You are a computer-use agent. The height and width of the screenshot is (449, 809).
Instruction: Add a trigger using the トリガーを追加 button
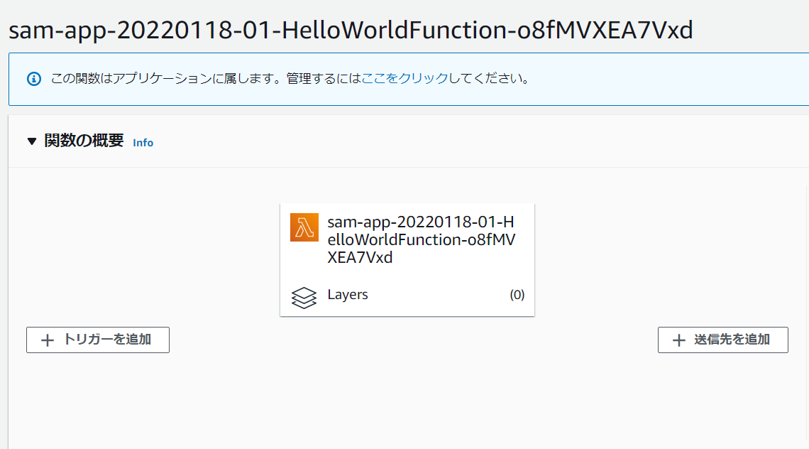pyautogui.click(x=97, y=340)
